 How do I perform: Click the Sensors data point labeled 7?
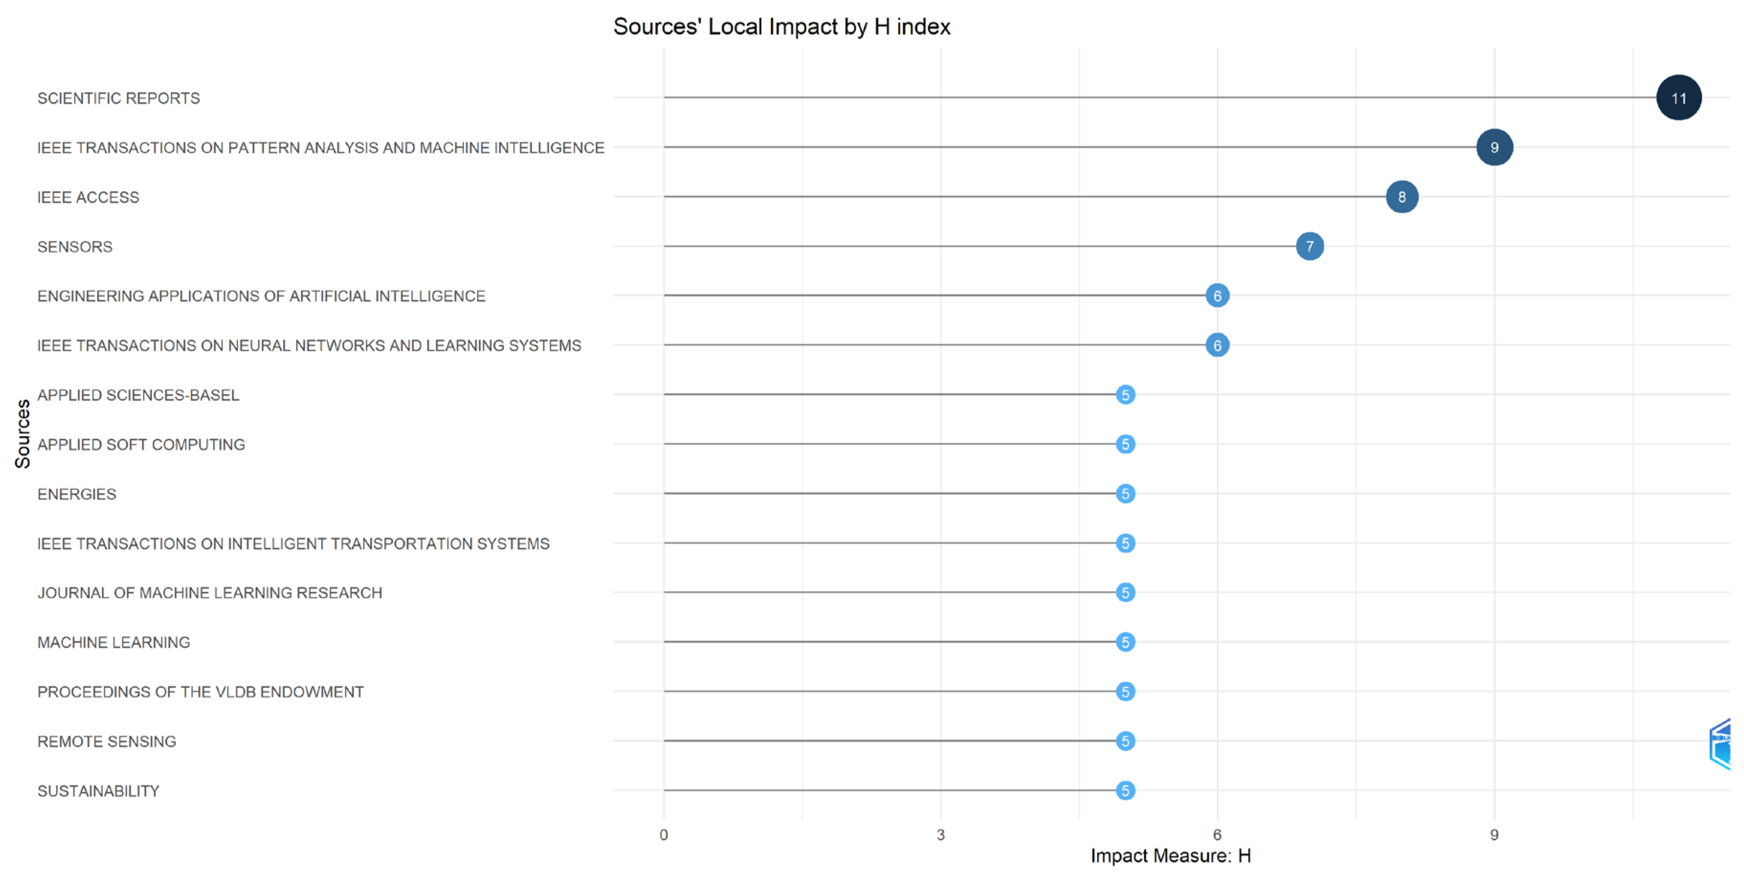point(1310,246)
